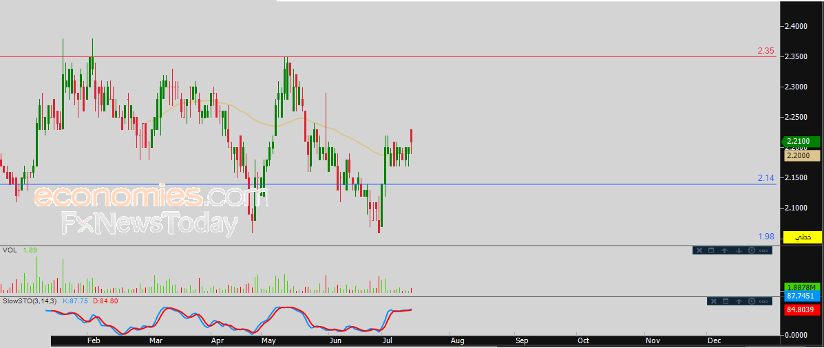Click the 2.1000 price axis label
Screen dimensions: 824x348
(x=796, y=209)
